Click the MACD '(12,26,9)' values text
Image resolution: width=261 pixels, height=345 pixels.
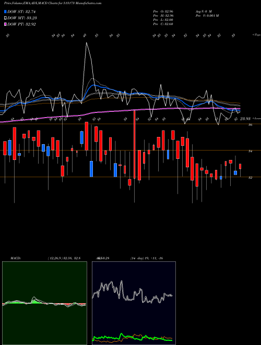(x=64, y=258)
